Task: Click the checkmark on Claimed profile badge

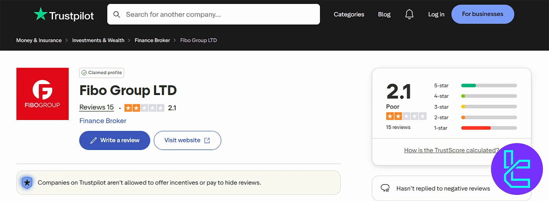Action: [x=84, y=73]
